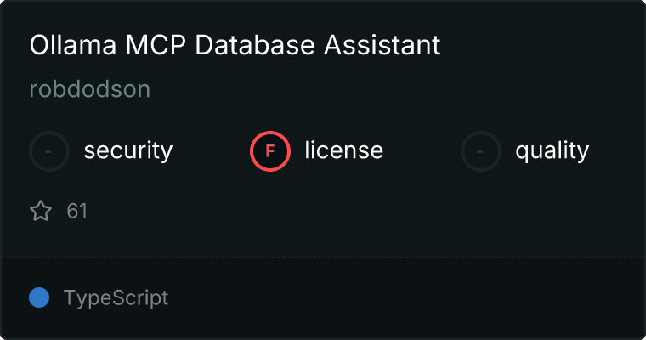Click the red F license grade badge
646x340 pixels.
(x=270, y=151)
